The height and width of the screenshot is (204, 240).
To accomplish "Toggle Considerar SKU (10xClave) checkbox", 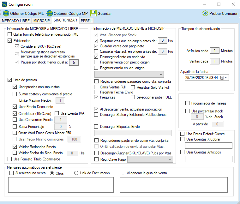I will (17, 46).
